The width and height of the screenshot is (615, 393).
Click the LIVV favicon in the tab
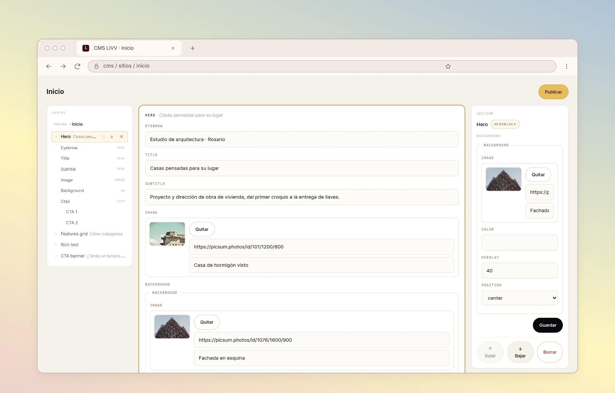86,48
